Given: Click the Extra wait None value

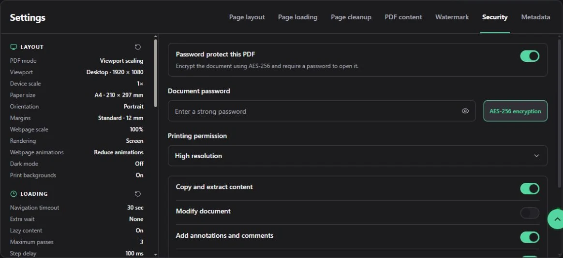Looking at the screenshot, I should point(136,219).
